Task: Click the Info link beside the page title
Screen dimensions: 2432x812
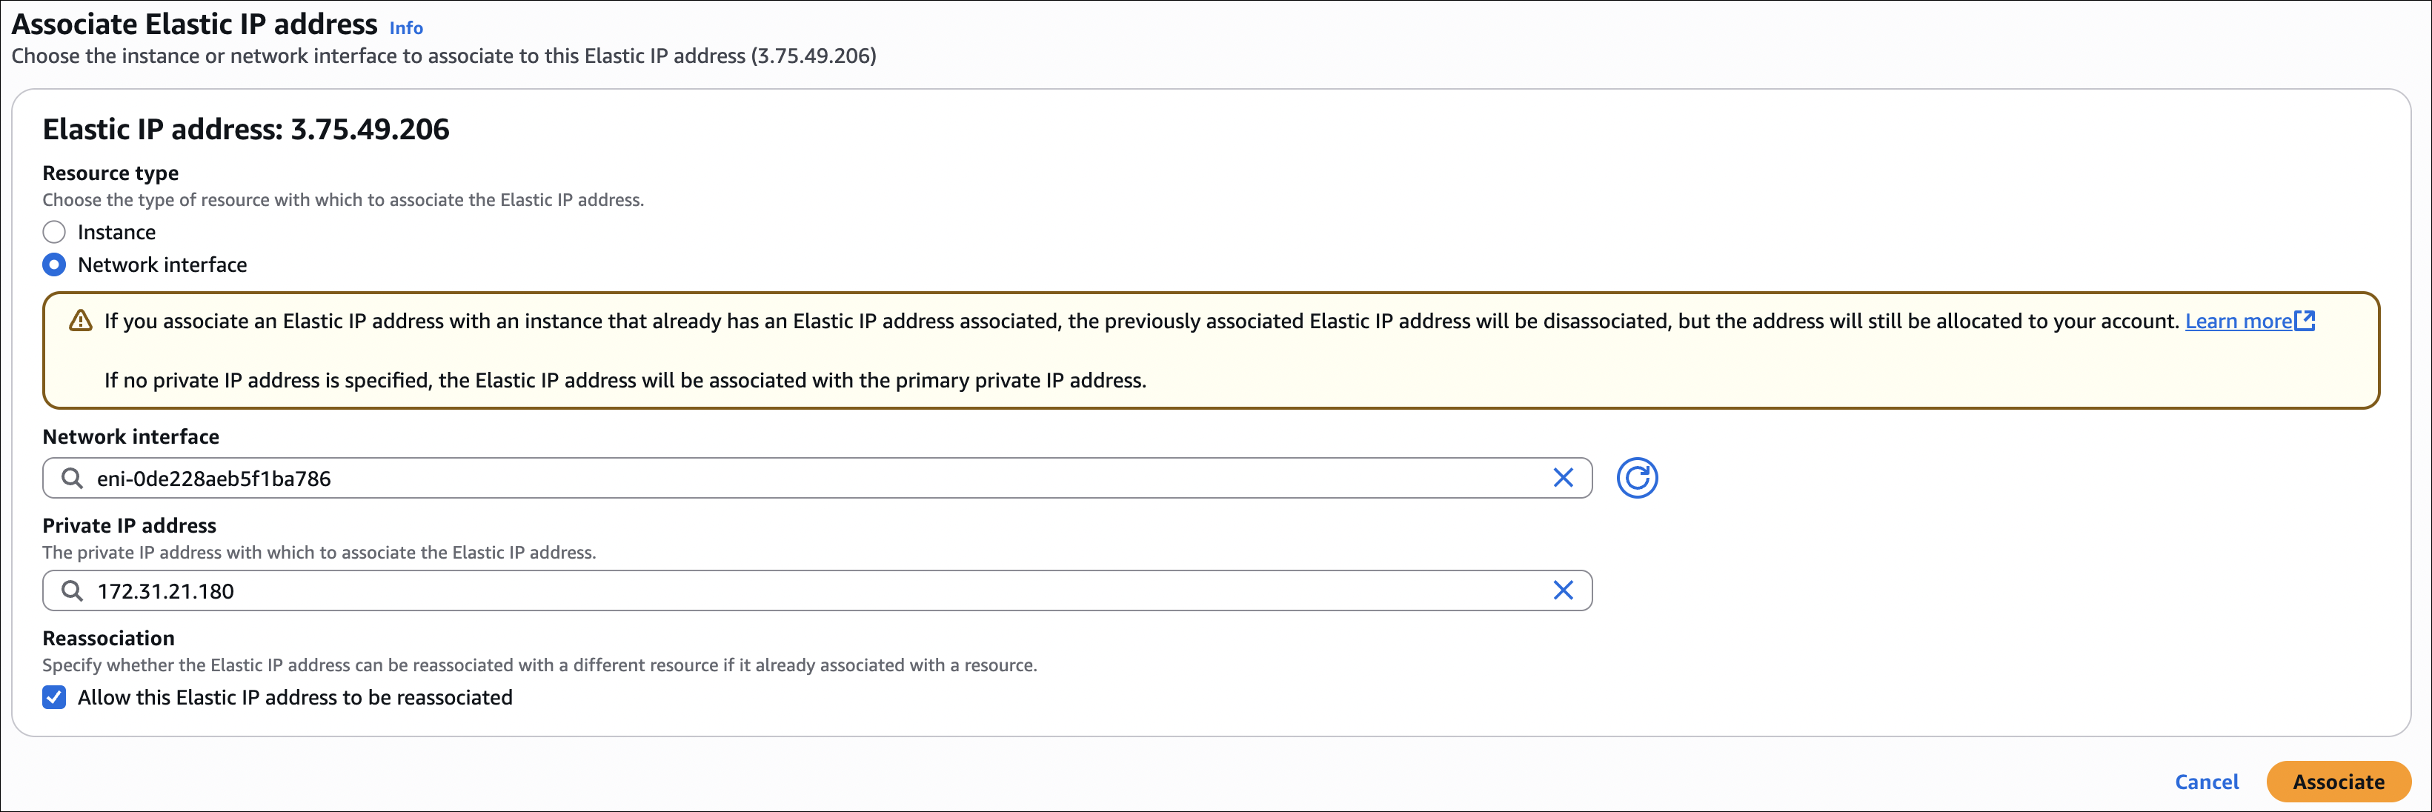Action: (406, 27)
